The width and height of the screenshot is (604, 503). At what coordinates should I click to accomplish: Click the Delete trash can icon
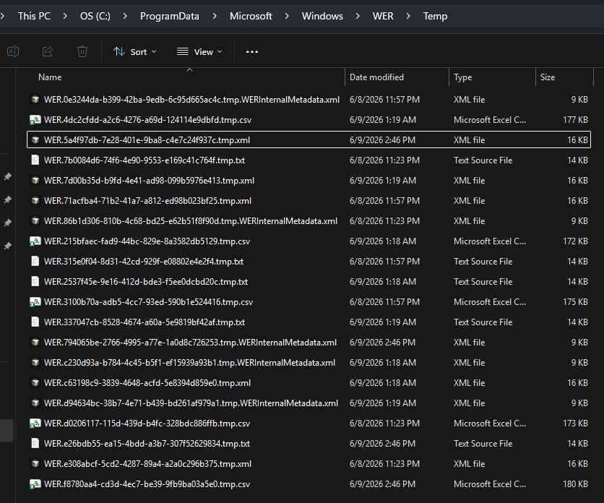tap(82, 51)
